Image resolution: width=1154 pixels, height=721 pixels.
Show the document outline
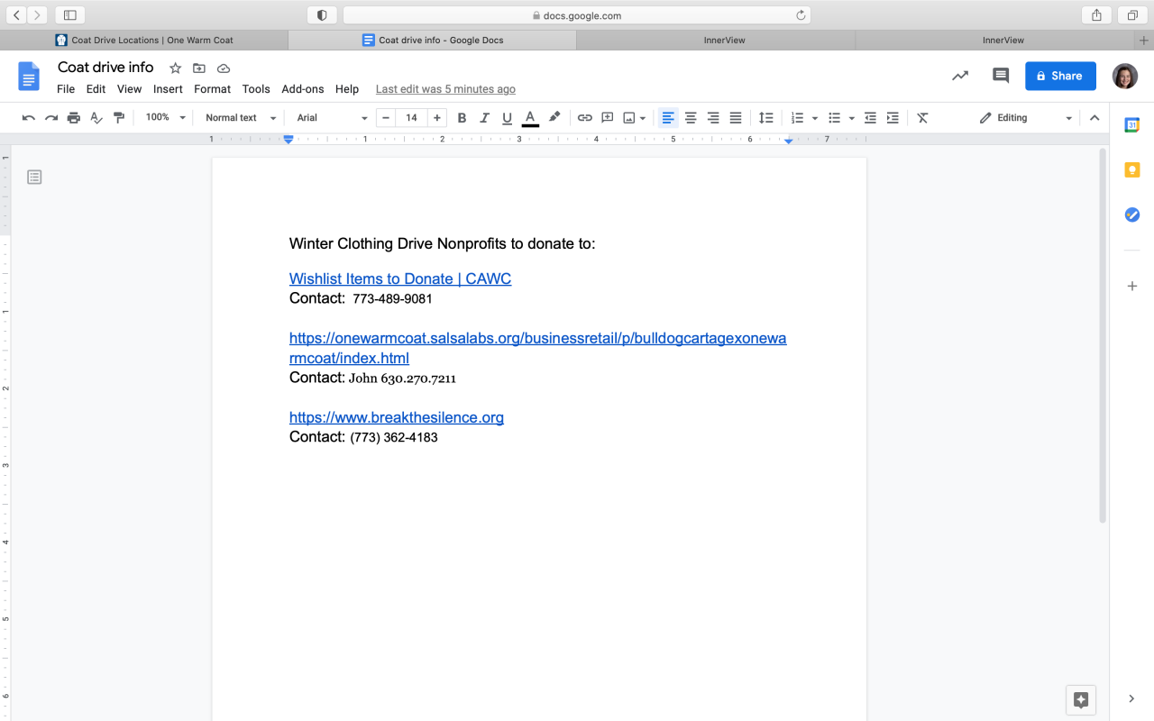click(x=34, y=177)
